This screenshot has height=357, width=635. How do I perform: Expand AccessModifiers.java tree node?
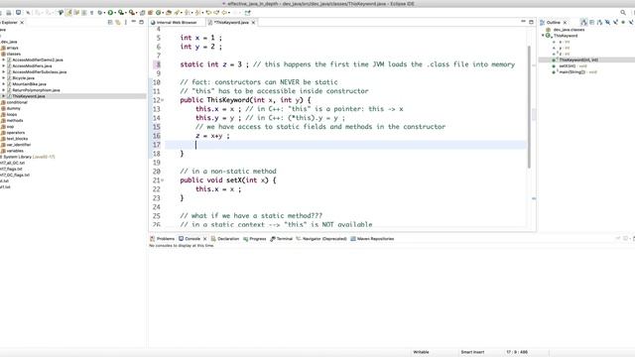4,65
